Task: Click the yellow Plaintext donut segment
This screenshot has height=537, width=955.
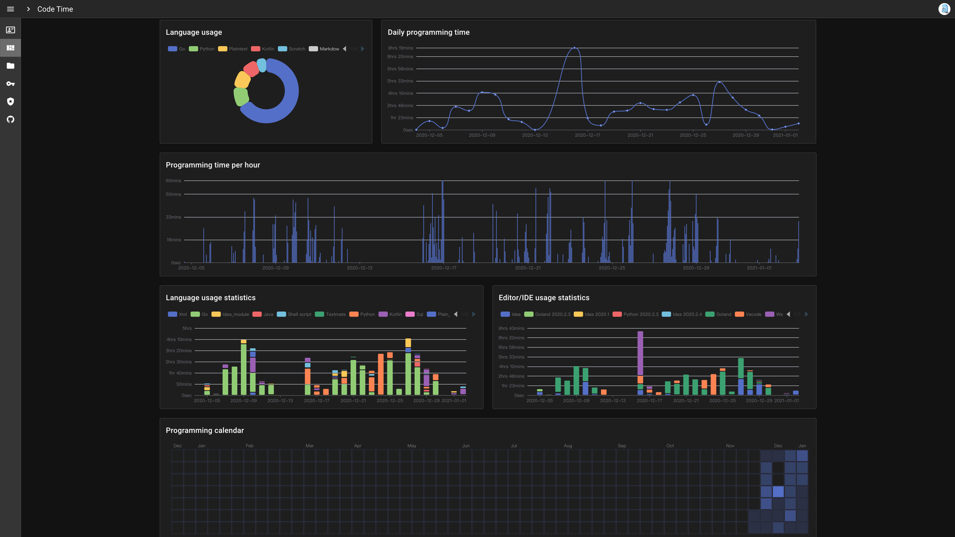Action: (x=242, y=79)
